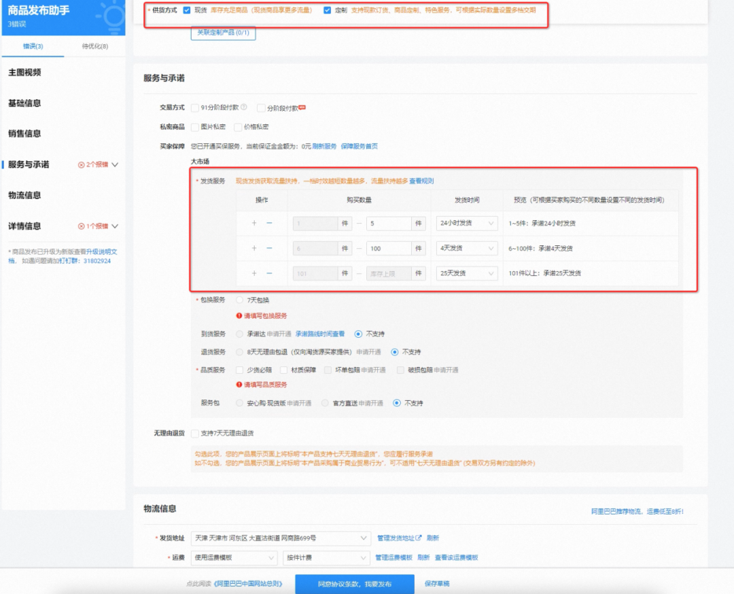Click minus icon in the 101件以上 row
The height and width of the screenshot is (594, 734).
(x=269, y=273)
